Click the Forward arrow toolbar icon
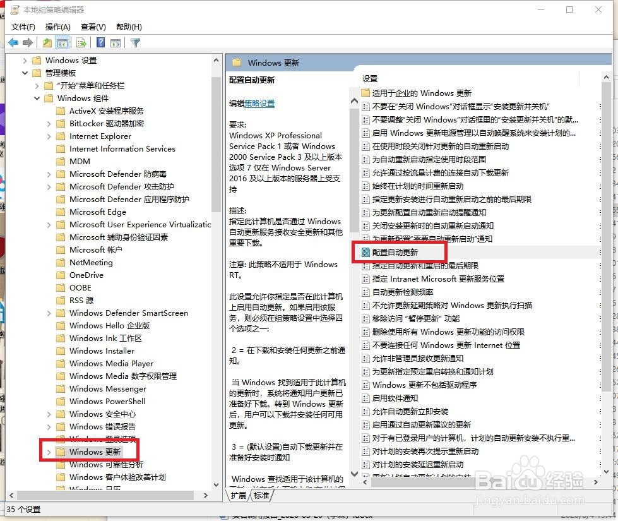The image size is (618, 521). tap(28, 42)
